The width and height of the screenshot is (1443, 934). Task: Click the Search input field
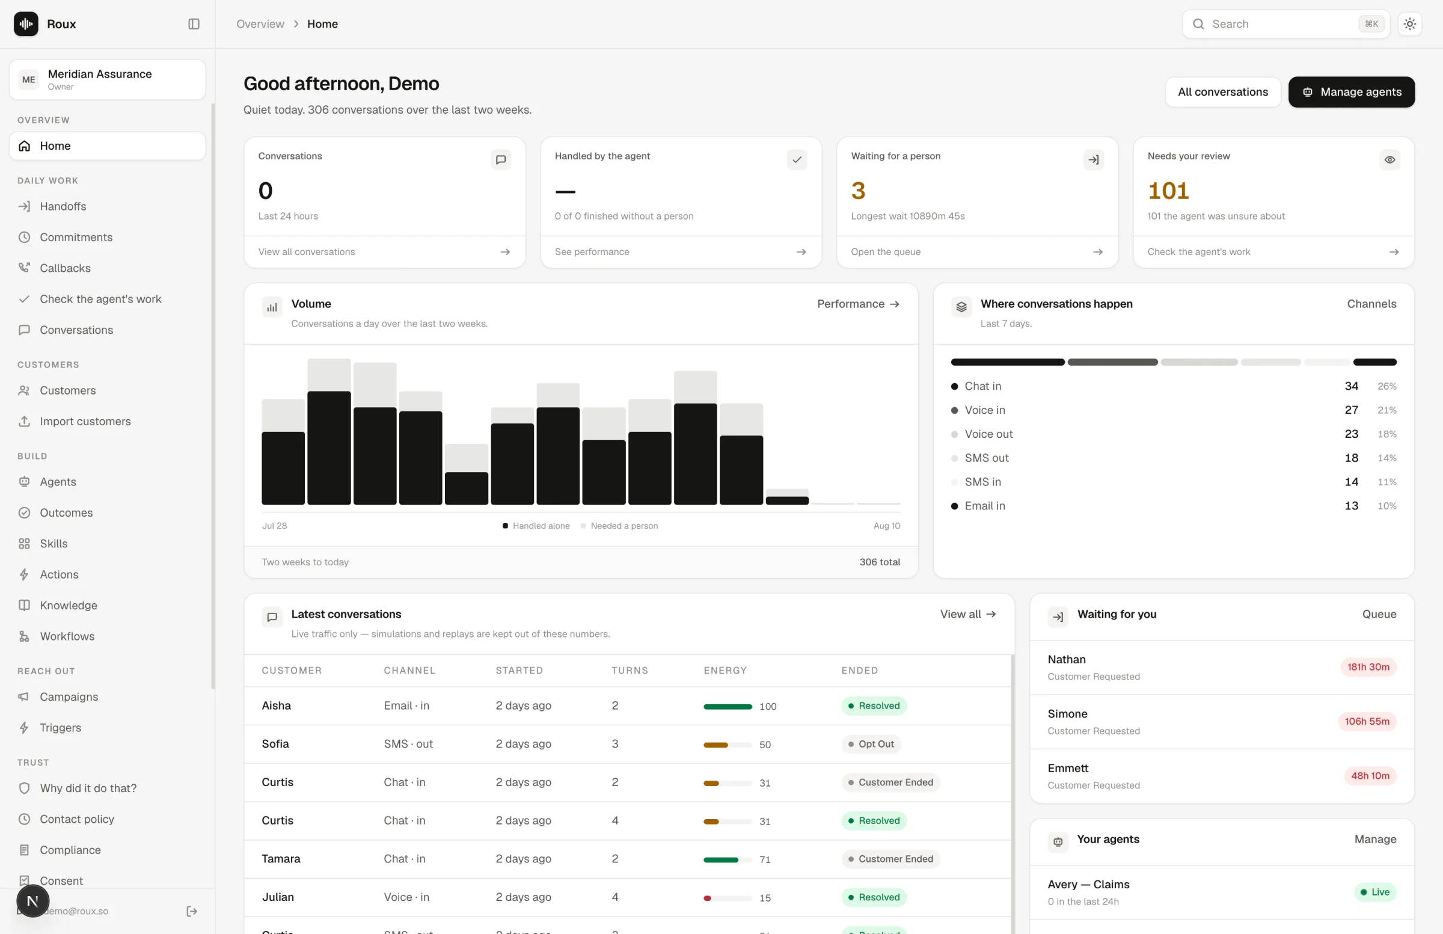[1286, 23]
